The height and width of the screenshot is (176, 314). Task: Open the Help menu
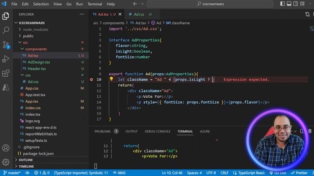(x=111, y=4)
